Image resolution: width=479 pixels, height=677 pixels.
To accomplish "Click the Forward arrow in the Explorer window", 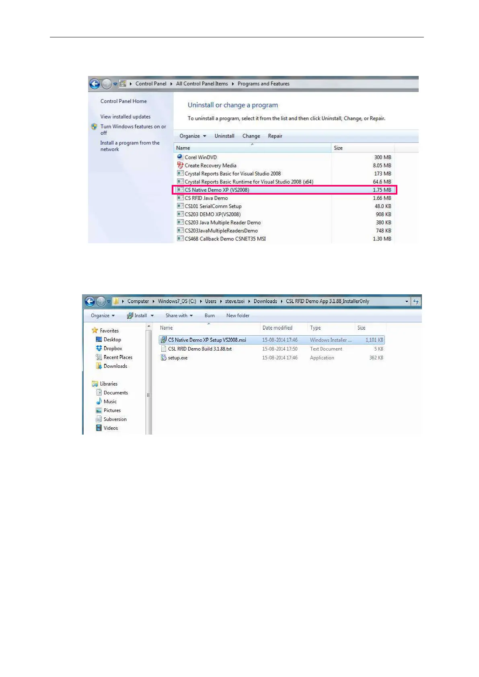I will [101, 301].
